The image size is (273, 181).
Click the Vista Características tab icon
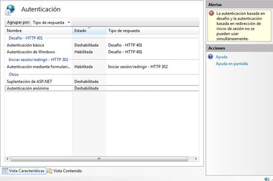(x=5, y=171)
